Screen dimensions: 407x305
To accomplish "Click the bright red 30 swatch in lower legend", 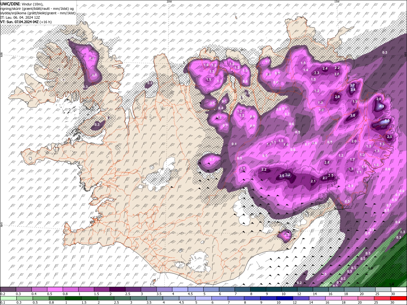I will [x=399, y=298].
